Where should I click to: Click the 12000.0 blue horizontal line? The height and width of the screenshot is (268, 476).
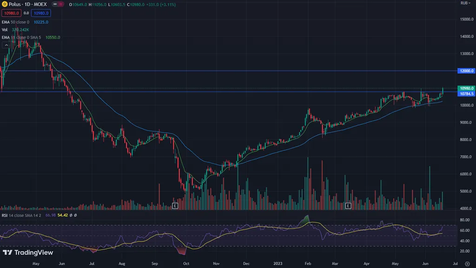tap(232, 71)
